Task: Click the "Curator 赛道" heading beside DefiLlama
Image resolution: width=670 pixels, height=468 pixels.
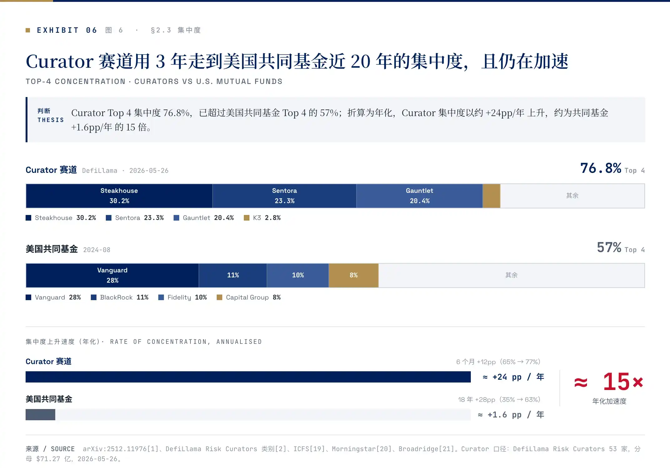Action: coord(51,170)
